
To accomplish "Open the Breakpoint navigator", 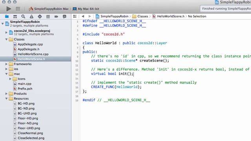I will [x=56, y=16].
